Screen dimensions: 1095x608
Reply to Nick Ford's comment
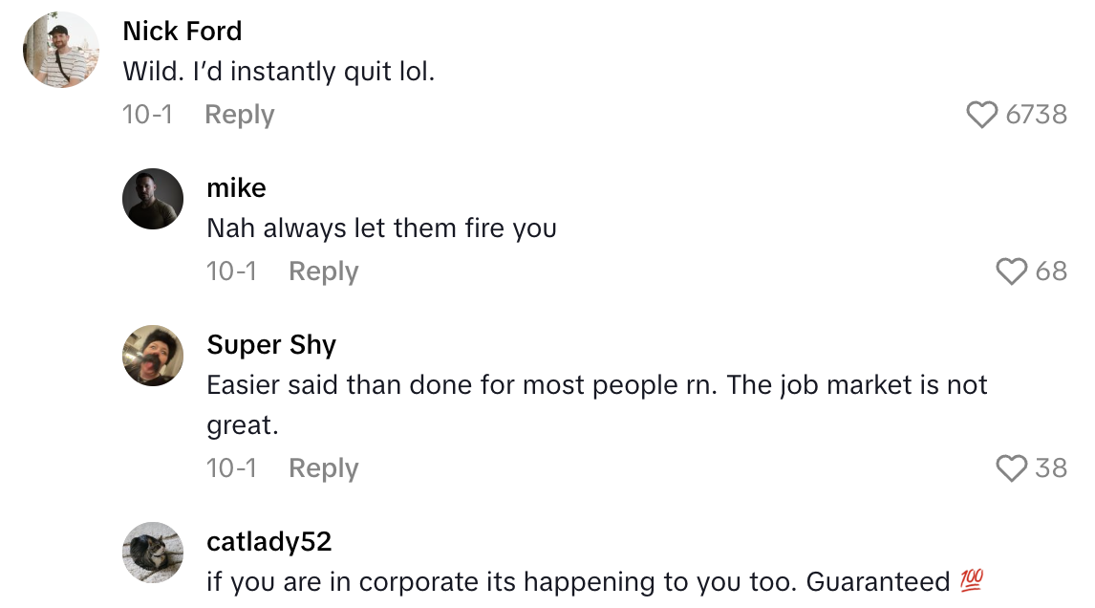(239, 115)
